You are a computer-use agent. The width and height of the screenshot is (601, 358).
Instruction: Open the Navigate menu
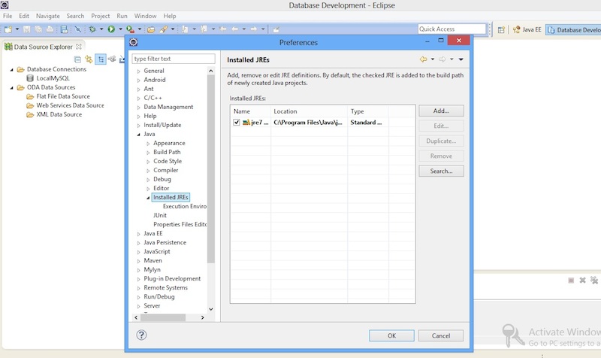click(48, 16)
